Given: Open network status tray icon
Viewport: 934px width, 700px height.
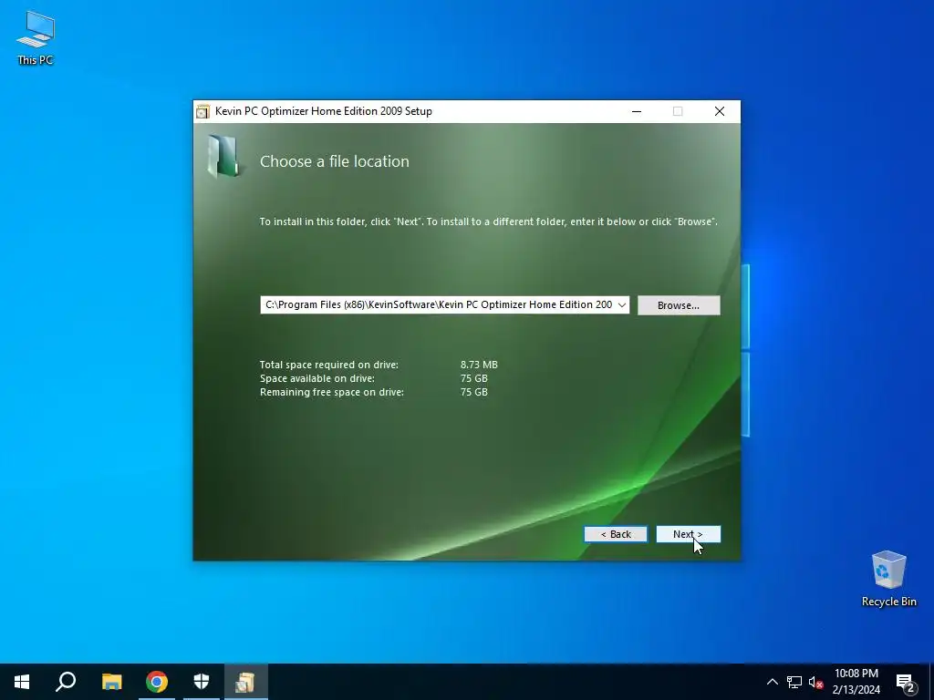Looking at the screenshot, I should pos(794,682).
